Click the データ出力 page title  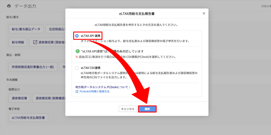(25, 6)
